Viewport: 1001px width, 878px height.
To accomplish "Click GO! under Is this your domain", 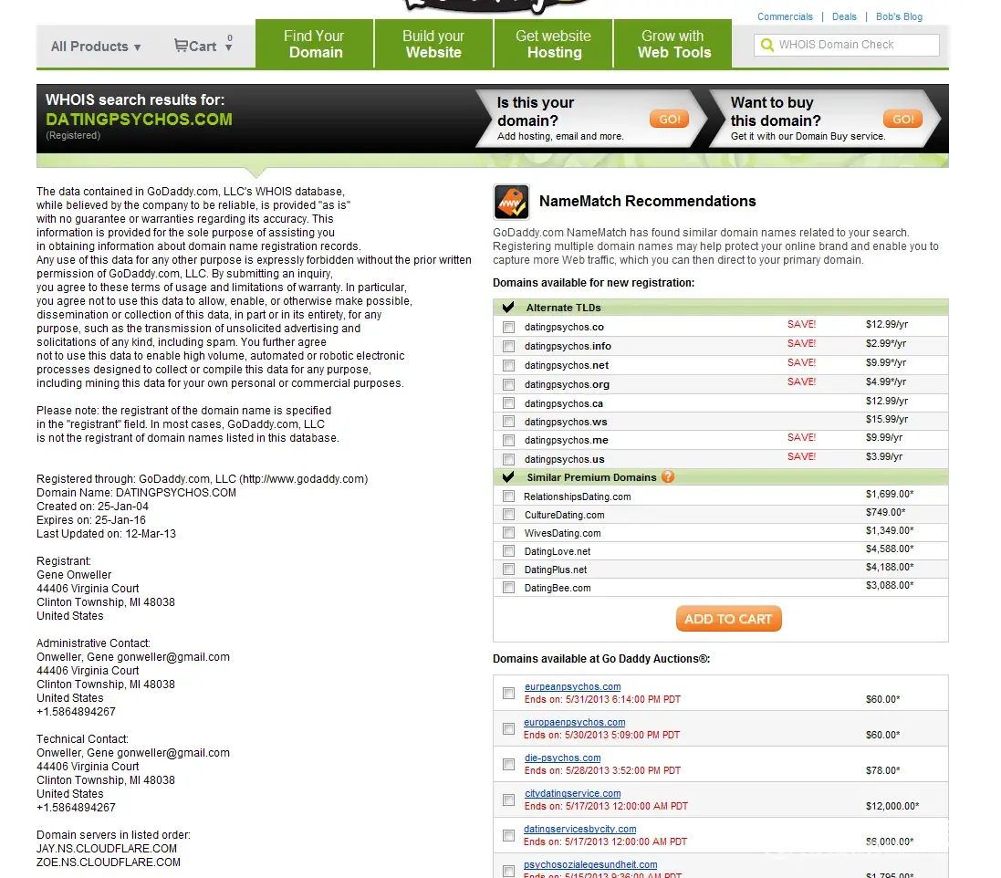I will coord(669,119).
